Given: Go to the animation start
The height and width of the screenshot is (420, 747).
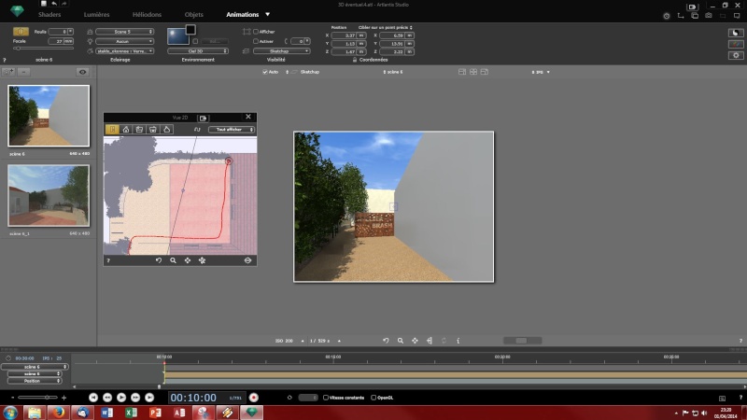Looking at the screenshot, I should click(93, 398).
